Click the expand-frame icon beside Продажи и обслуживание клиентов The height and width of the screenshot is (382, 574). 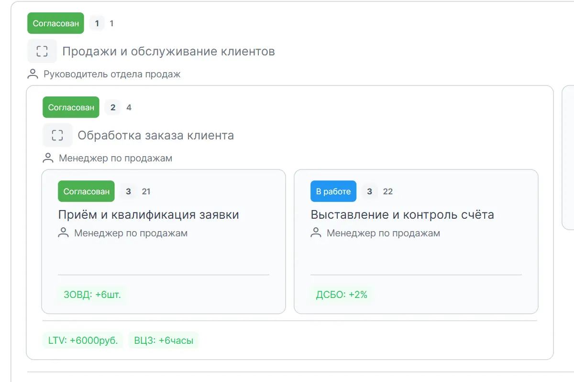(42, 51)
